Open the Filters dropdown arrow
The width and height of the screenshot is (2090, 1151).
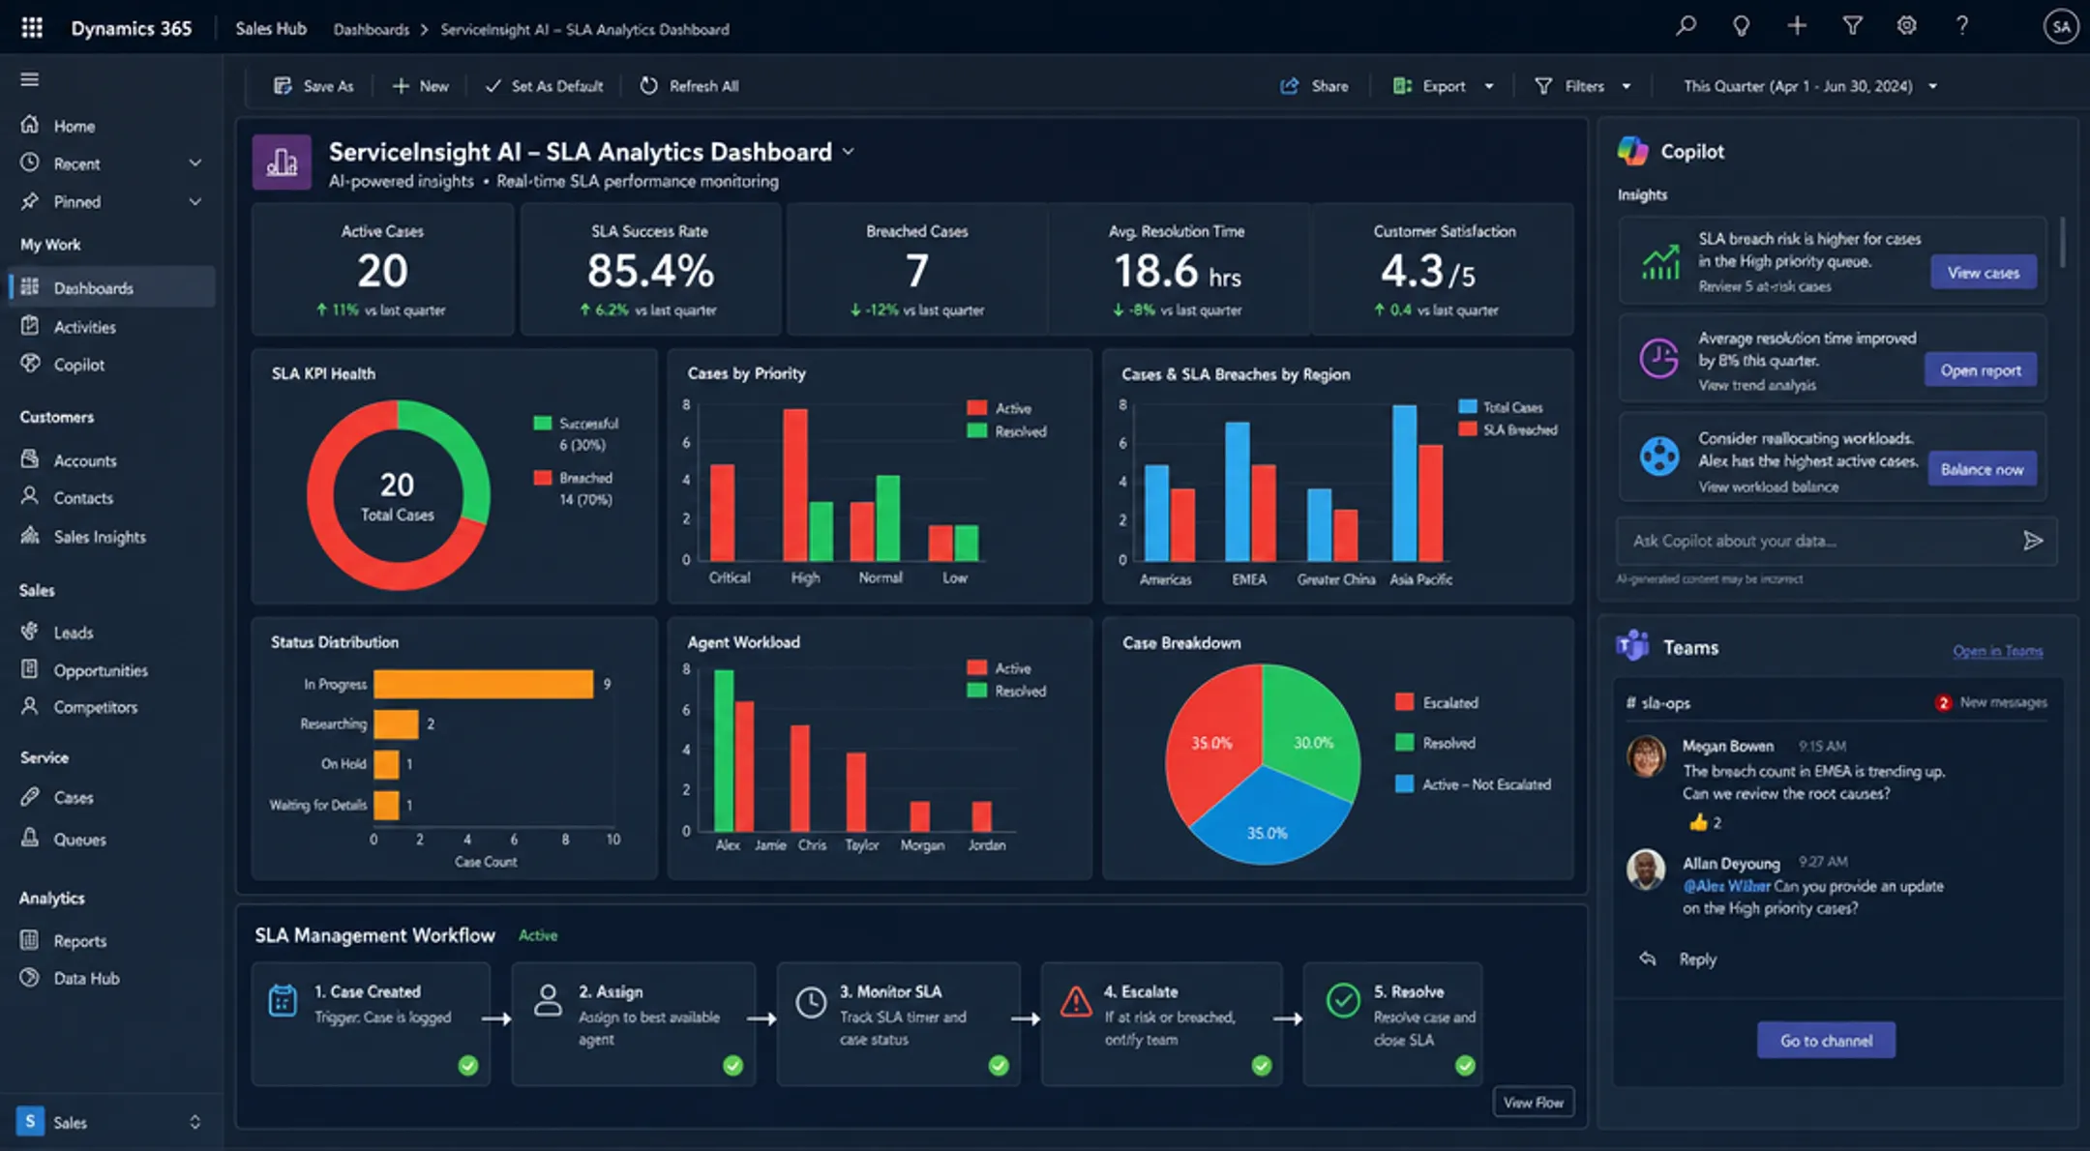tap(1627, 86)
